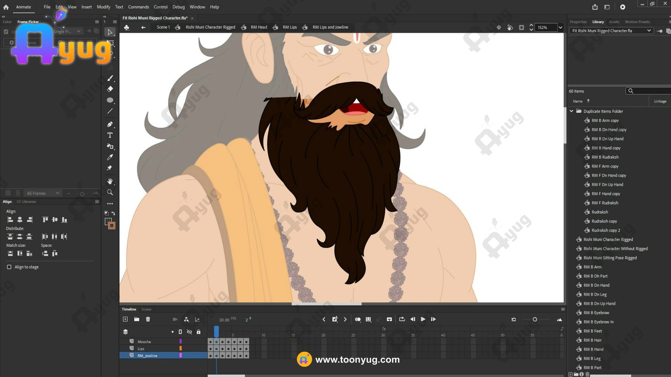The image size is (671, 377).
Task: Delete layer using timeline trash icon
Action: (148, 319)
